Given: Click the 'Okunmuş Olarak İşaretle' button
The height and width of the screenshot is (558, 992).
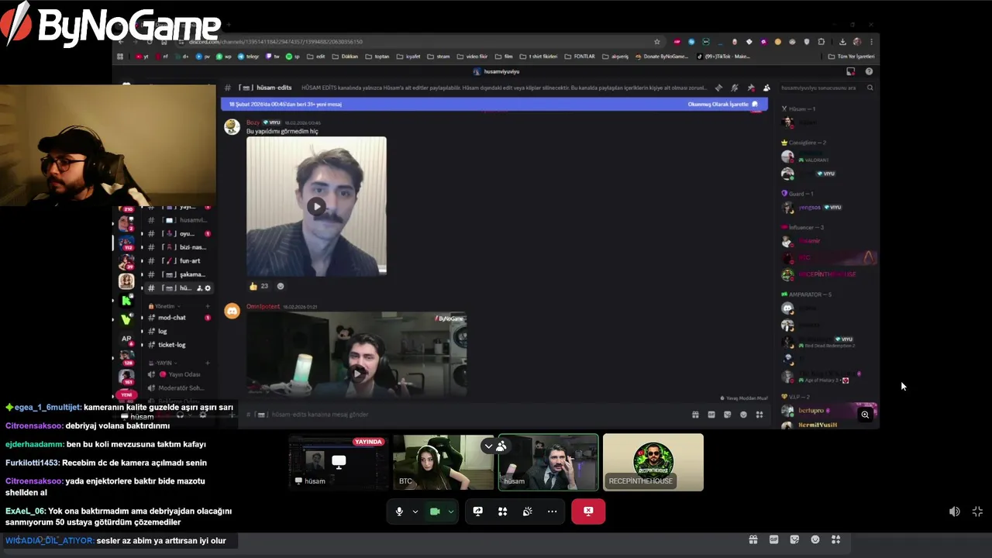Looking at the screenshot, I should click(x=722, y=104).
